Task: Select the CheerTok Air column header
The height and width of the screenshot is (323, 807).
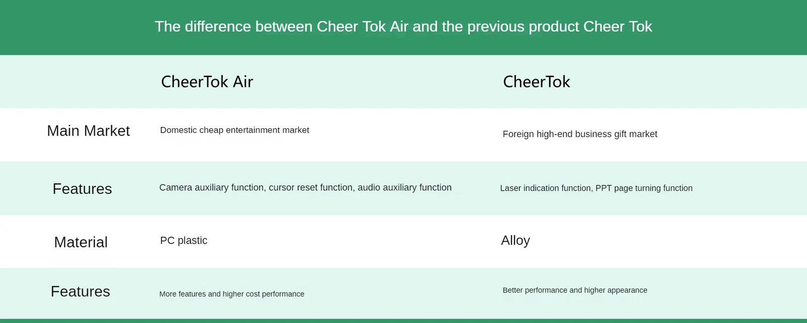Action: tap(207, 82)
